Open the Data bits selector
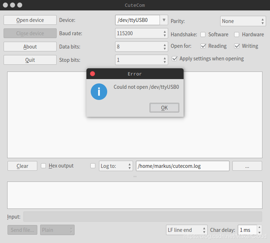 click(x=142, y=47)
